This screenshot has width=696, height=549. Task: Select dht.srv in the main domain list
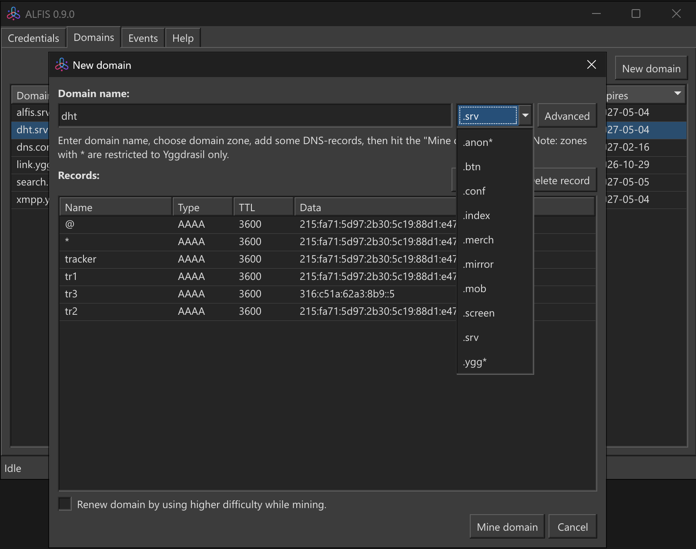[30, 130]
